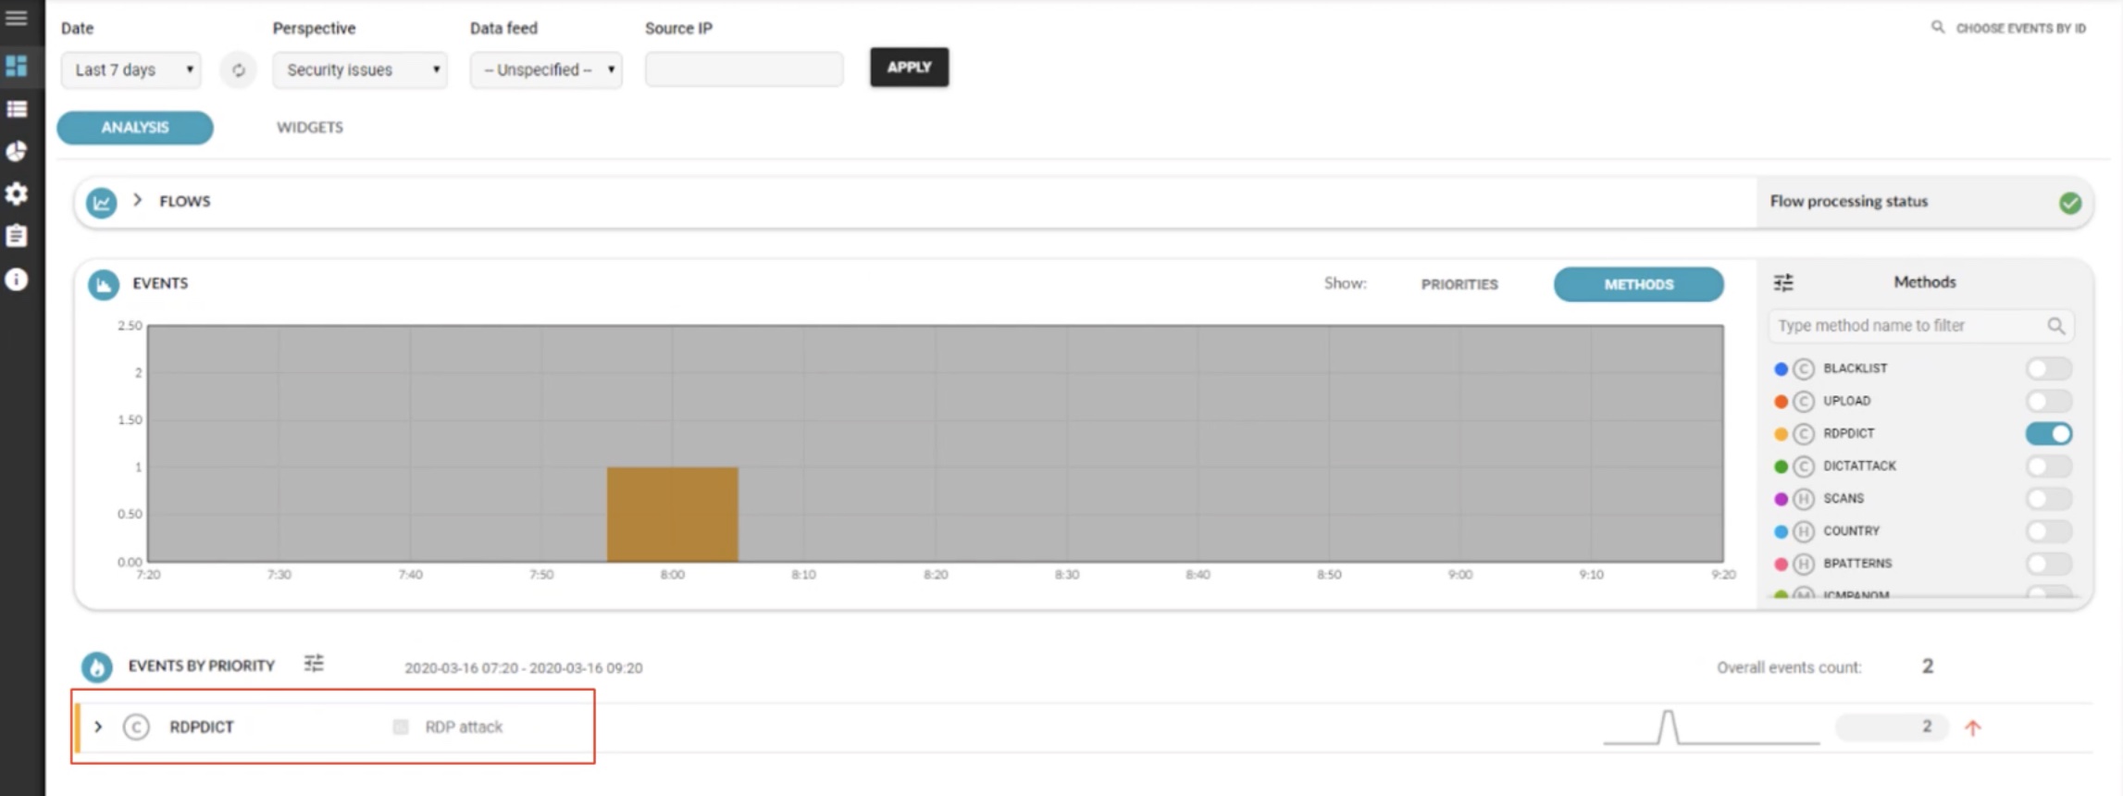
Task: Click into the Source IP field
Action: (743, 70)
